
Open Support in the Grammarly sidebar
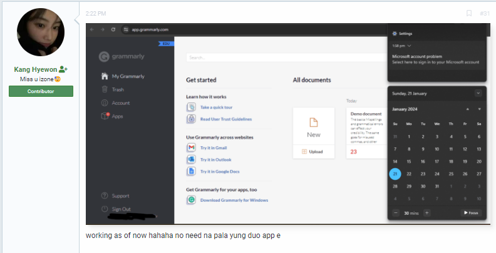(x=120, y=196)
